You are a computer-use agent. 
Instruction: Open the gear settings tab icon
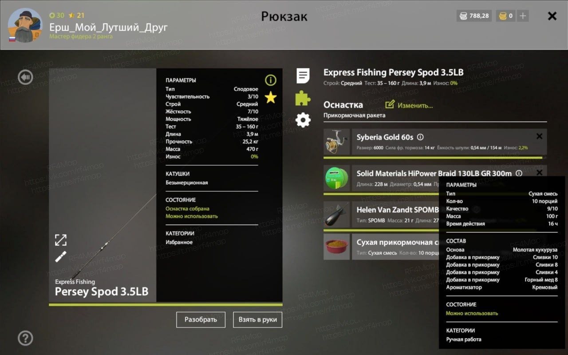pyautogui.click(x=303, y=120)
